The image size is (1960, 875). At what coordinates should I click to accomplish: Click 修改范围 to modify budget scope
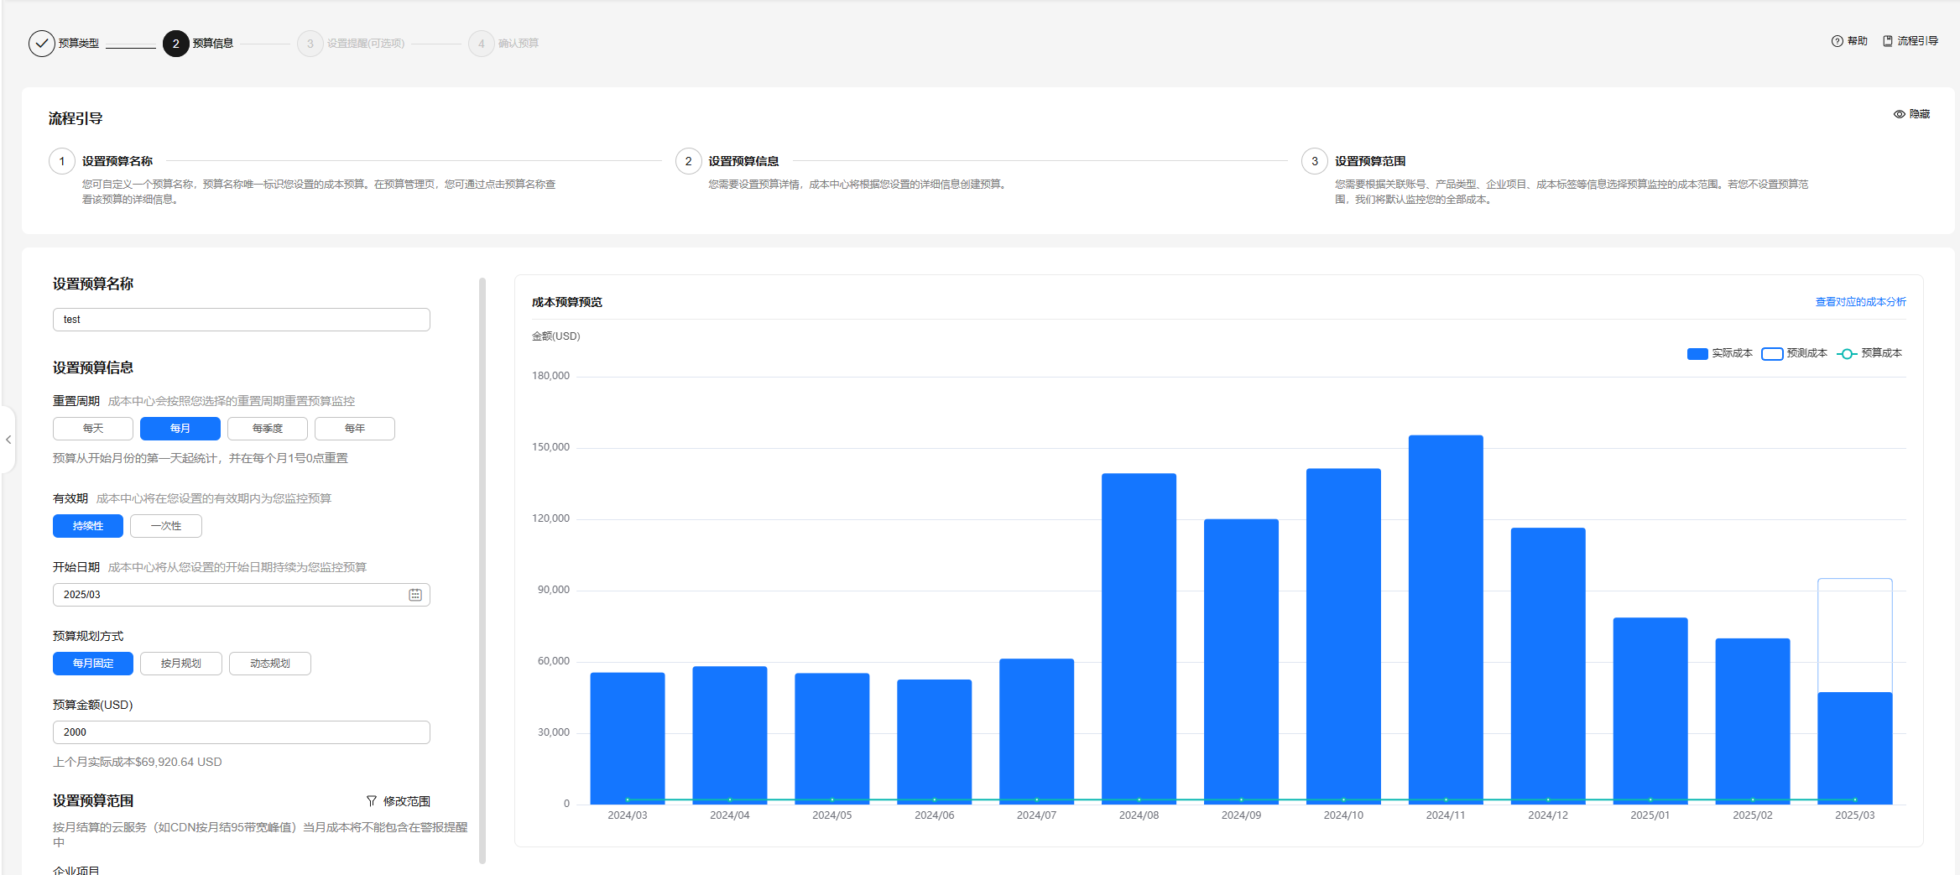click(x=407, y=801)
